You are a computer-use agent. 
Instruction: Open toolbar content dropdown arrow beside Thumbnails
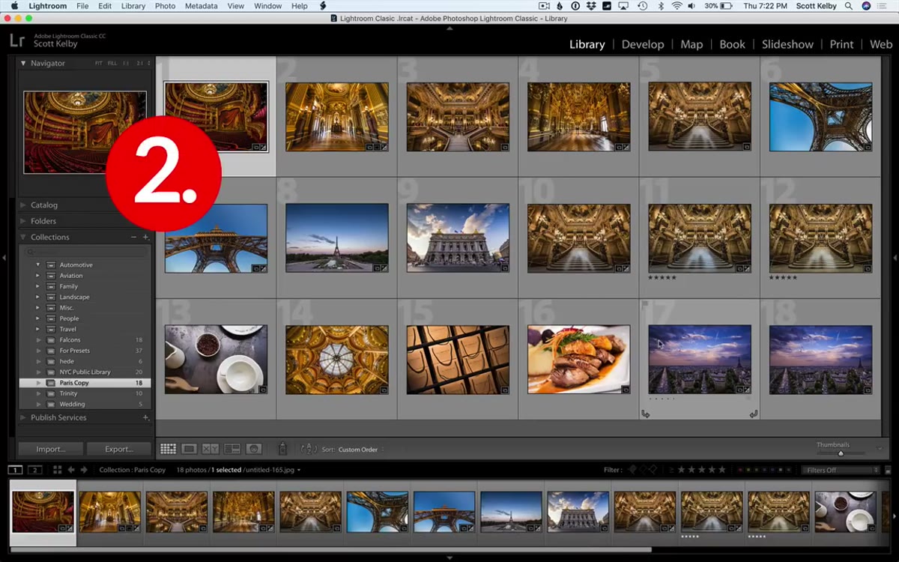pyautogui.click(x=880, y=449)
